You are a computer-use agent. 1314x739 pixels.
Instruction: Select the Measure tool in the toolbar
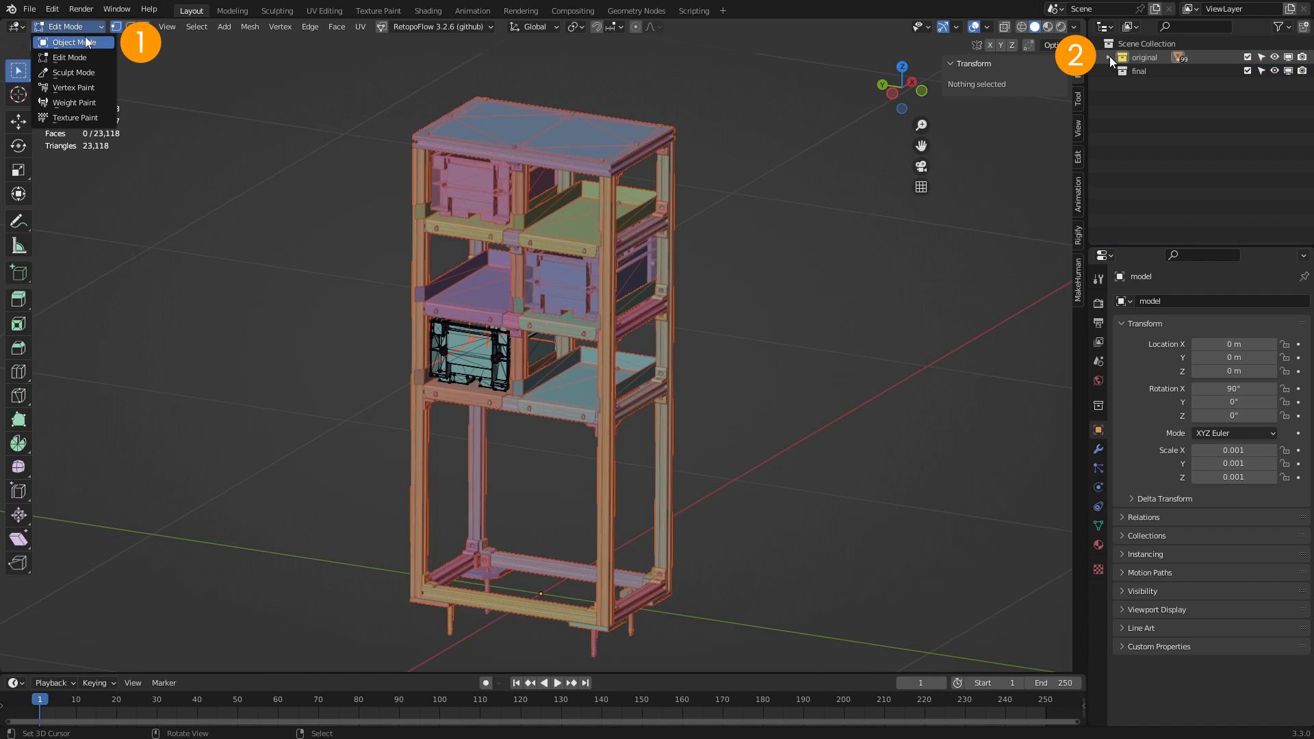(x=18, y=245)
